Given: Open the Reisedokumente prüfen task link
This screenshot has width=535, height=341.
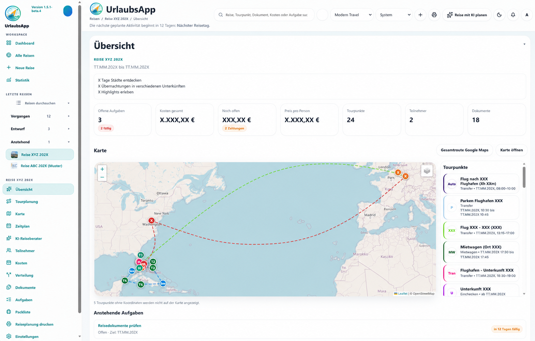Looking at the screenshot, I should pyautogui.click(x=119, y=326).
